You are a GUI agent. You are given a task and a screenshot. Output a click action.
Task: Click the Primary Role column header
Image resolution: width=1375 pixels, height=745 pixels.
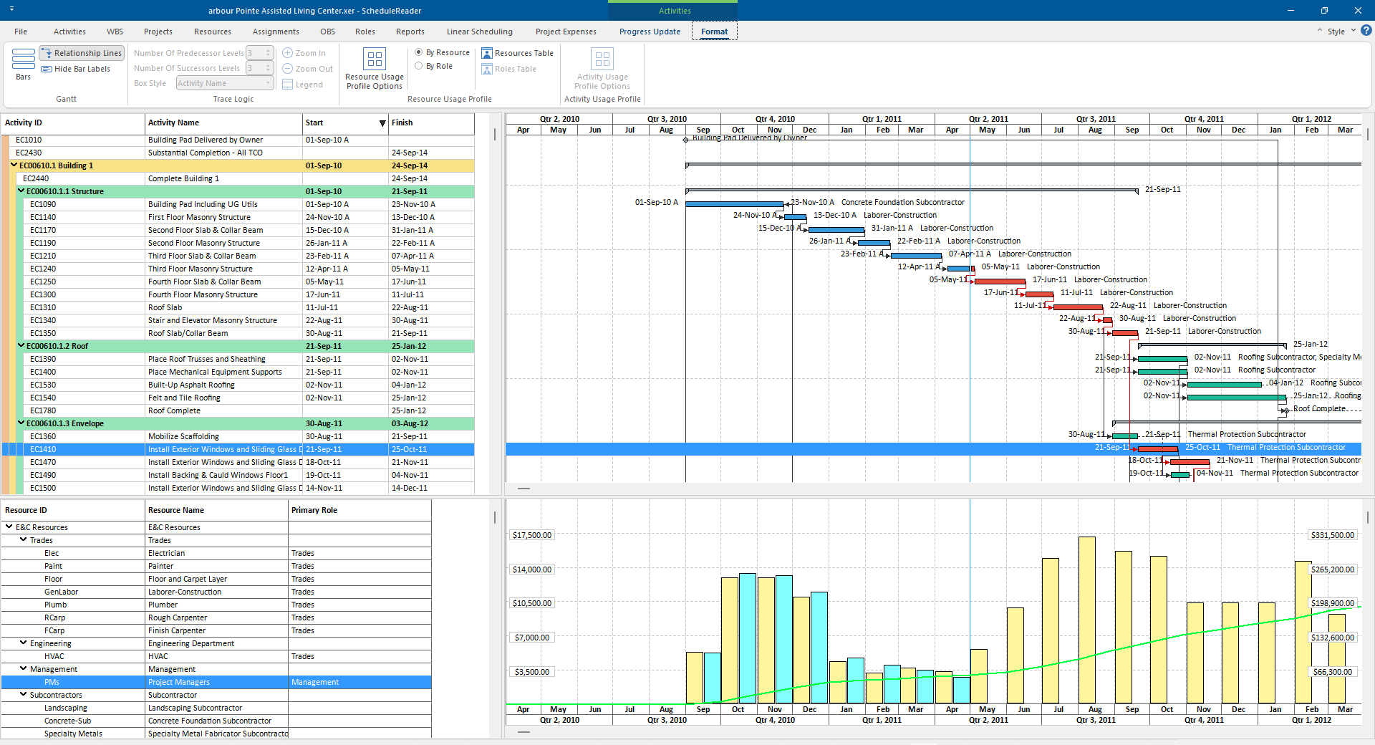coord(358,510)
